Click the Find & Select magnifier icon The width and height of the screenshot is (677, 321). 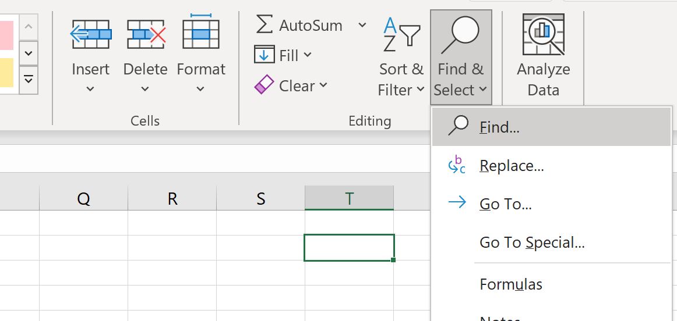[460, 35]
